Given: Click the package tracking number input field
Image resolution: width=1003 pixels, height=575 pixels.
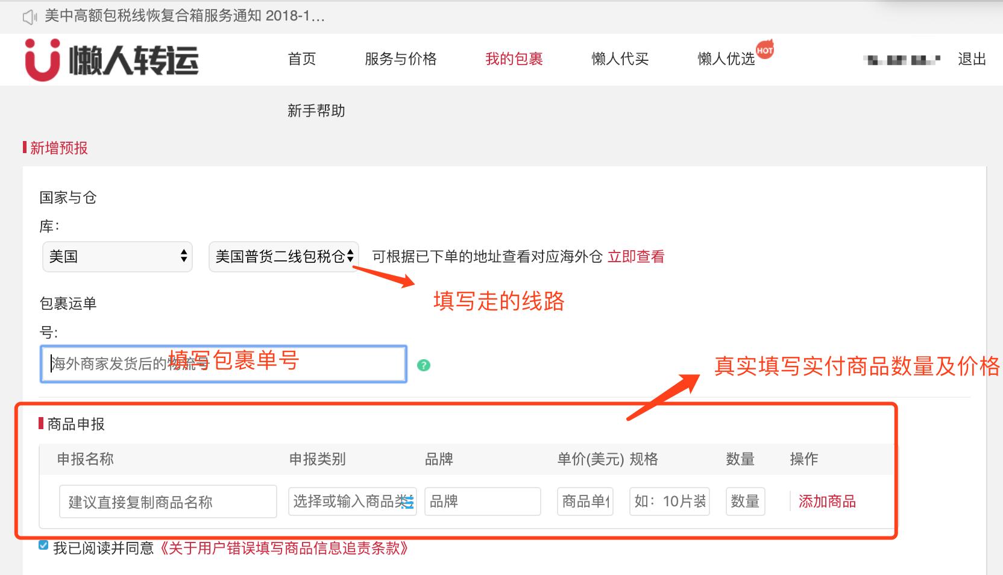Looking at the screenshot, I should (x=223, y=364).
